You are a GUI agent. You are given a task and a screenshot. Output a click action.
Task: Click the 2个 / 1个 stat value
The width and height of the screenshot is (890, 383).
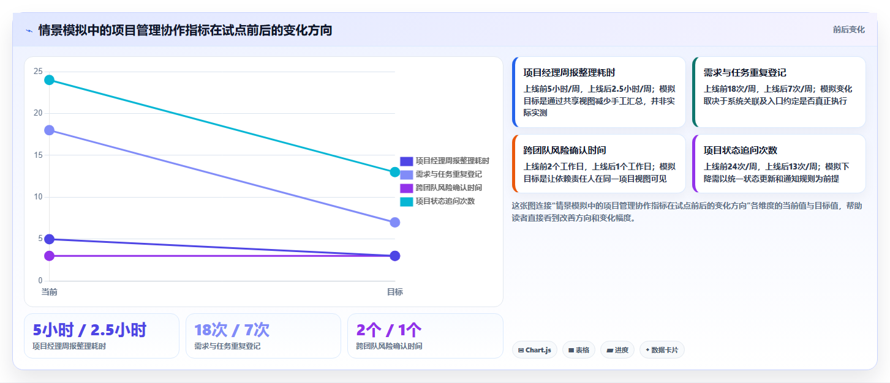(x=389, y=330)
